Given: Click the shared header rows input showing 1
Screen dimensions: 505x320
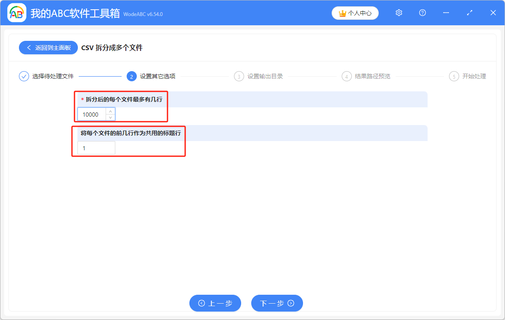Looking at the screenshot, I should 96,148.
